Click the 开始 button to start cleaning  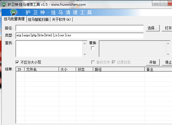(x=153, y=62)
